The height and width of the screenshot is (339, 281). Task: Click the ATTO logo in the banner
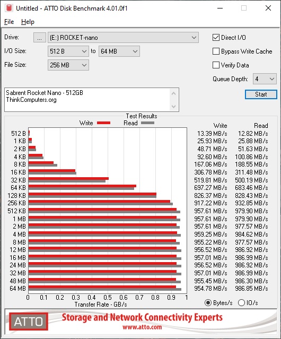tap(29, 321)
